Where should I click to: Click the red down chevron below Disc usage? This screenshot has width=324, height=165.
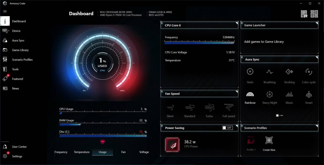coord(103,142)
